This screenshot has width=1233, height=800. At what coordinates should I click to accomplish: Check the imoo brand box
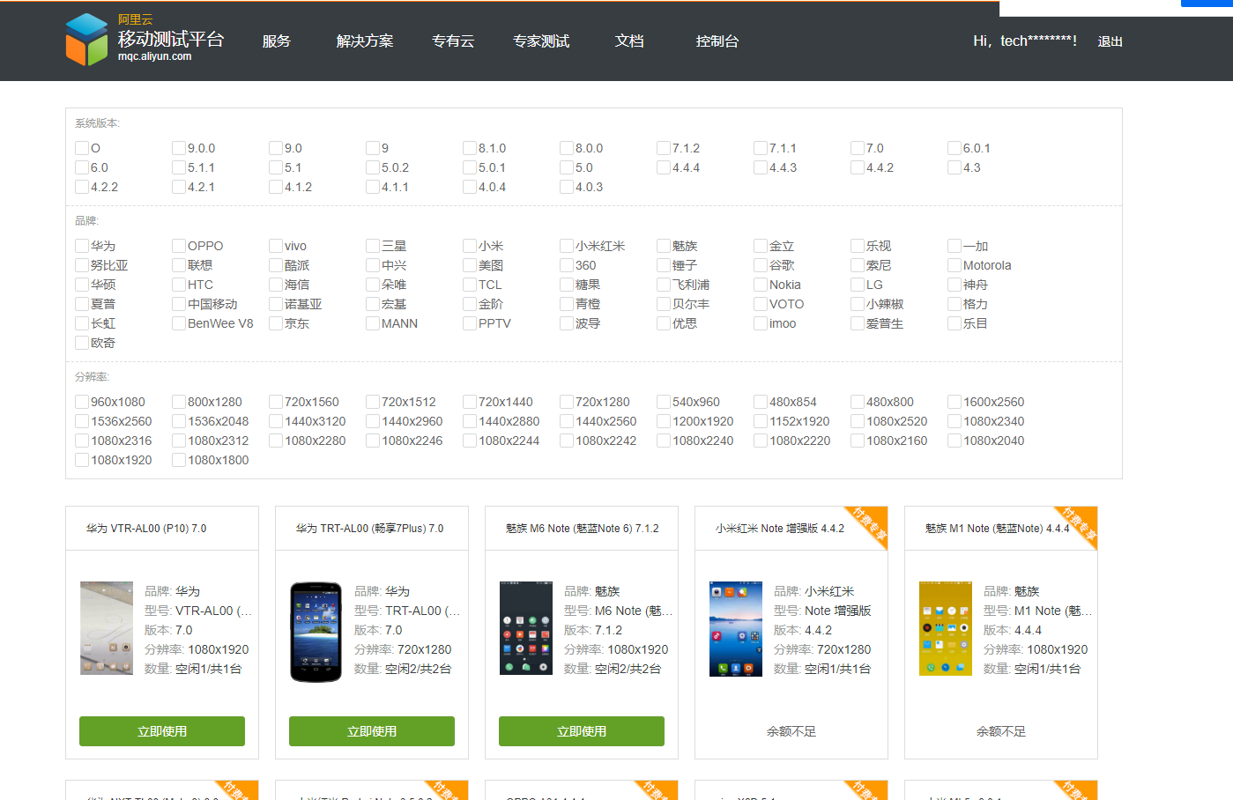(761, 323)
